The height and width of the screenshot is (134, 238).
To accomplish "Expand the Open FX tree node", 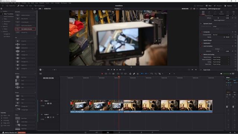I will pos(1,26).
